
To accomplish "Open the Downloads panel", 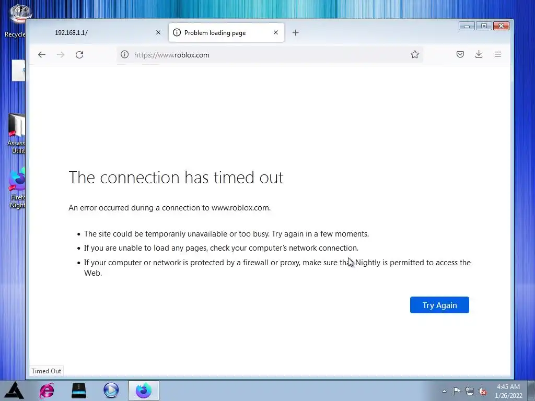I will point(479,54).
